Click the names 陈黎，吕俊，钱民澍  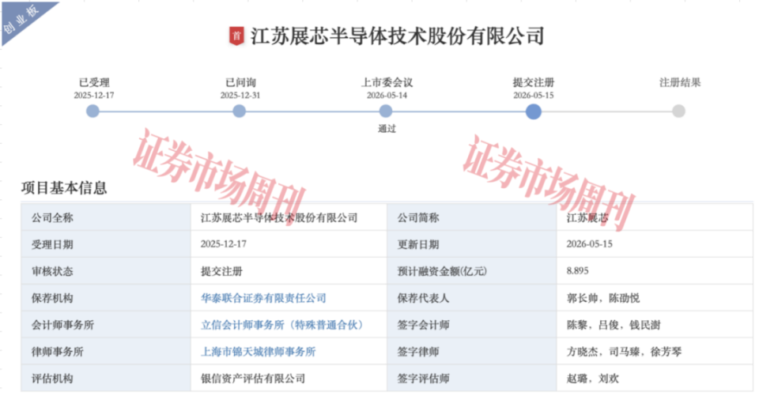click(x=614, y=325)
